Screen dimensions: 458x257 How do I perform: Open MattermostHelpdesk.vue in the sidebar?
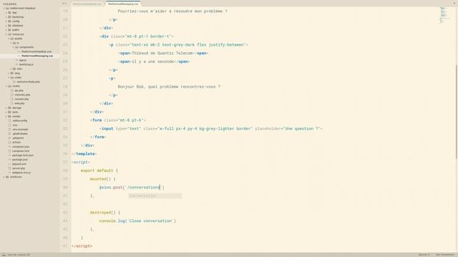pyautogui.click(x=36, y=51)
